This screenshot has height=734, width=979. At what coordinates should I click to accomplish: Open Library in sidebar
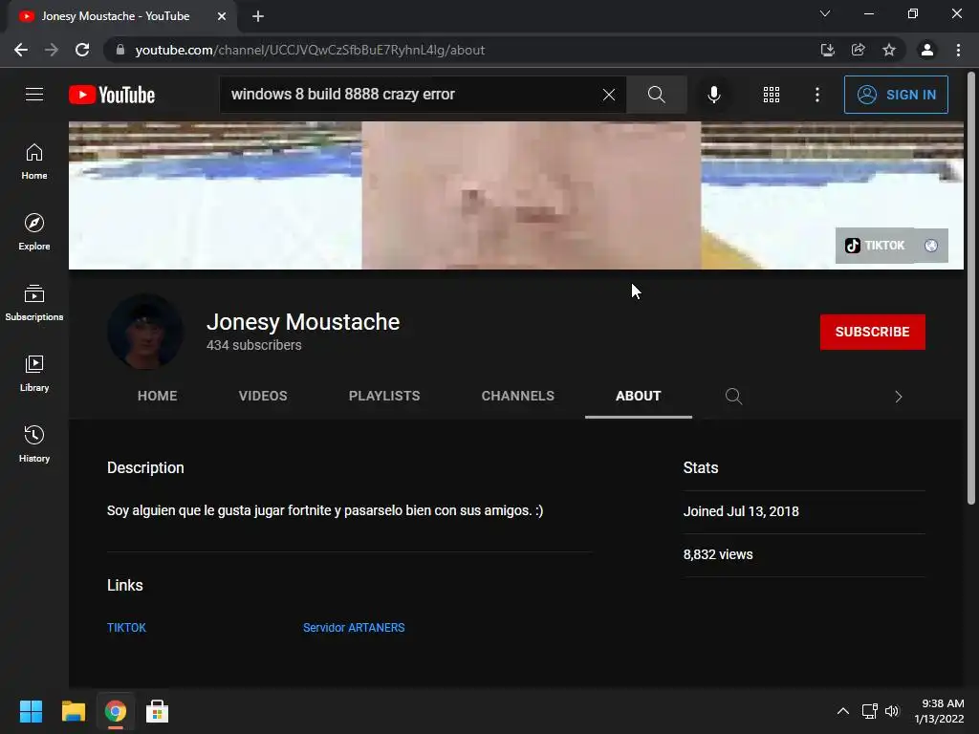(x=34, y=374)
